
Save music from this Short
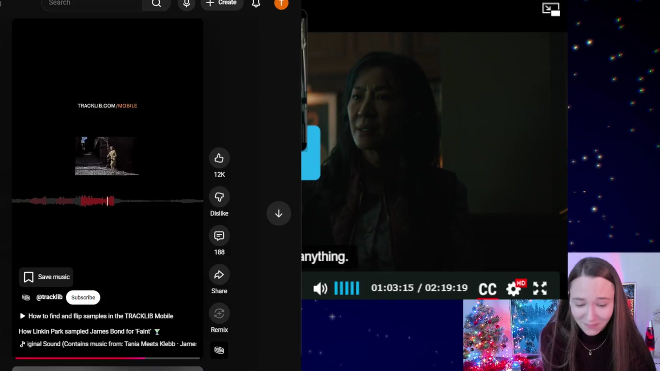(x=46, y=277)
